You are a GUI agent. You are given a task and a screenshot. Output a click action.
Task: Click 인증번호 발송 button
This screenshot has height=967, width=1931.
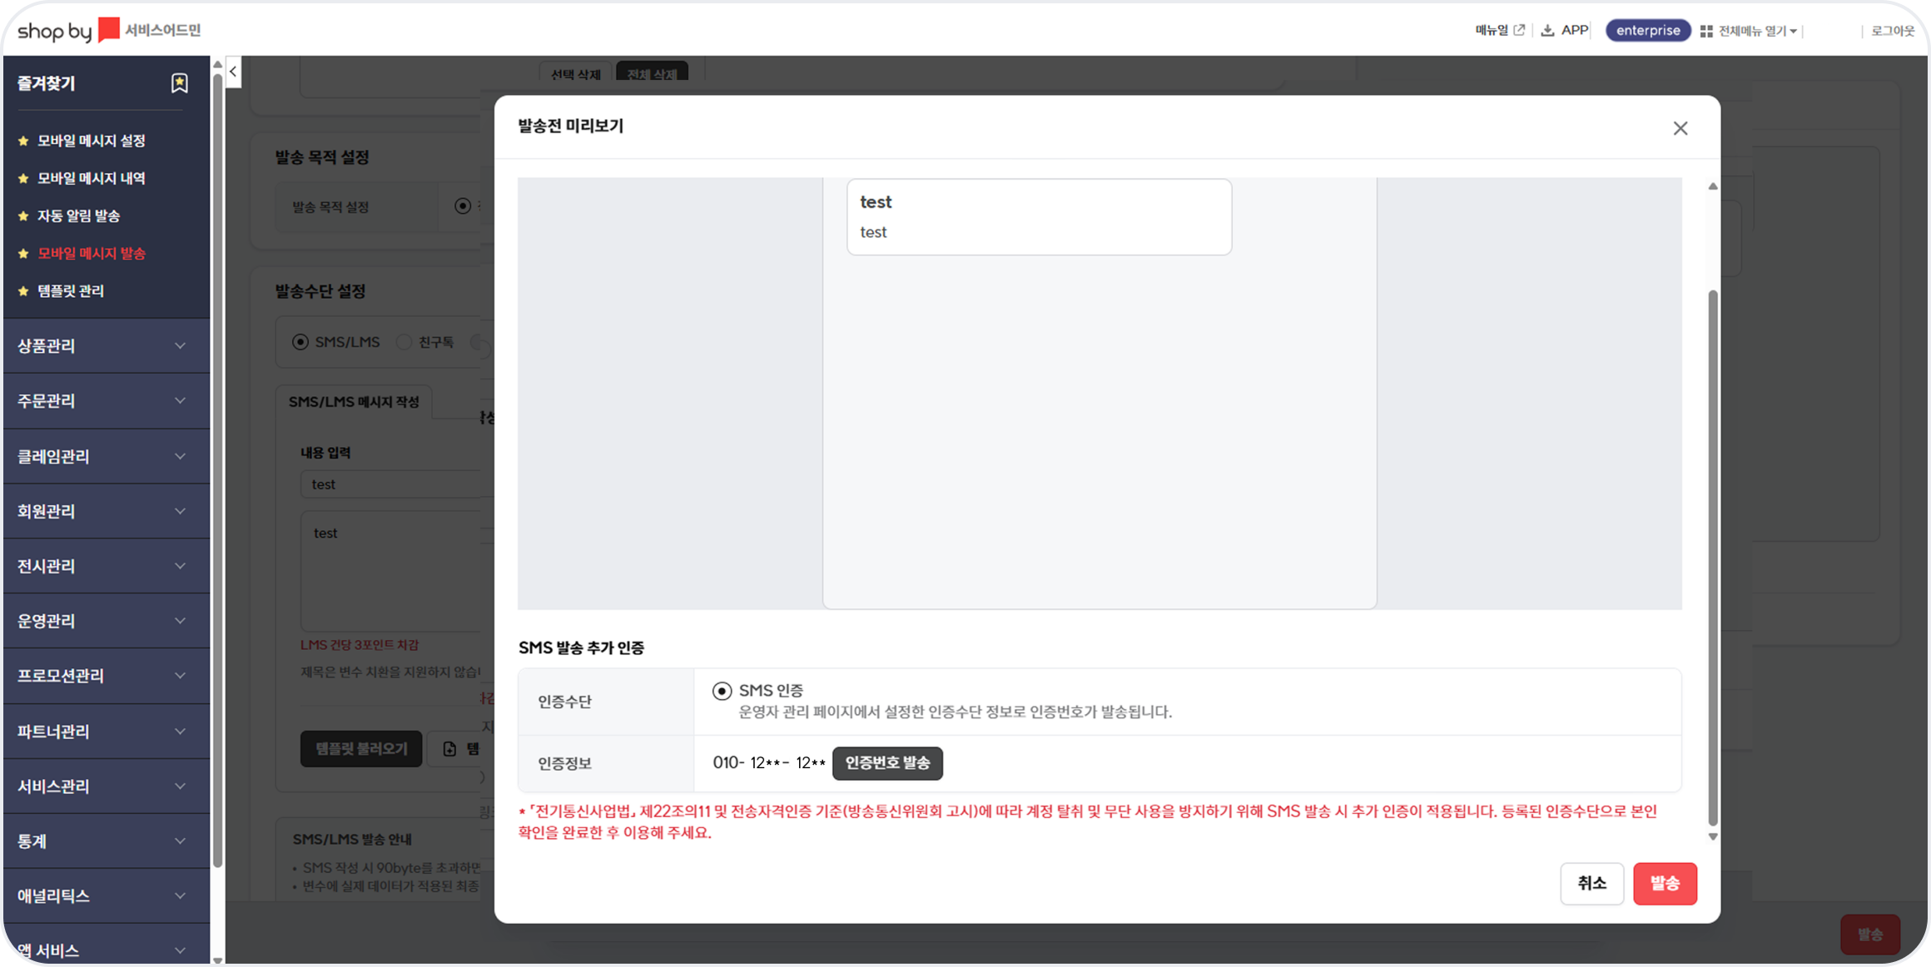pyautogui.click(x=887, y=763)
